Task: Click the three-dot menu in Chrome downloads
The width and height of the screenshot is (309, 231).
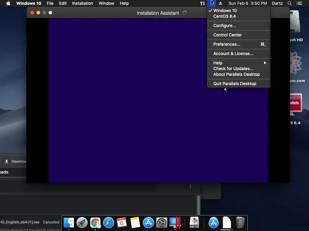Action: (x=190, y=186)
